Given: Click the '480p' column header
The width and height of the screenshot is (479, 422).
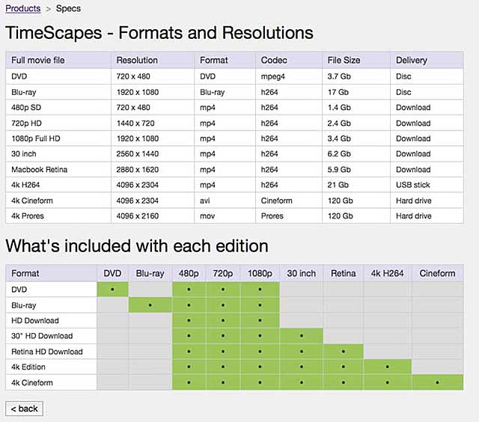Looking at the screenshot, I should [x=189, y=273].
